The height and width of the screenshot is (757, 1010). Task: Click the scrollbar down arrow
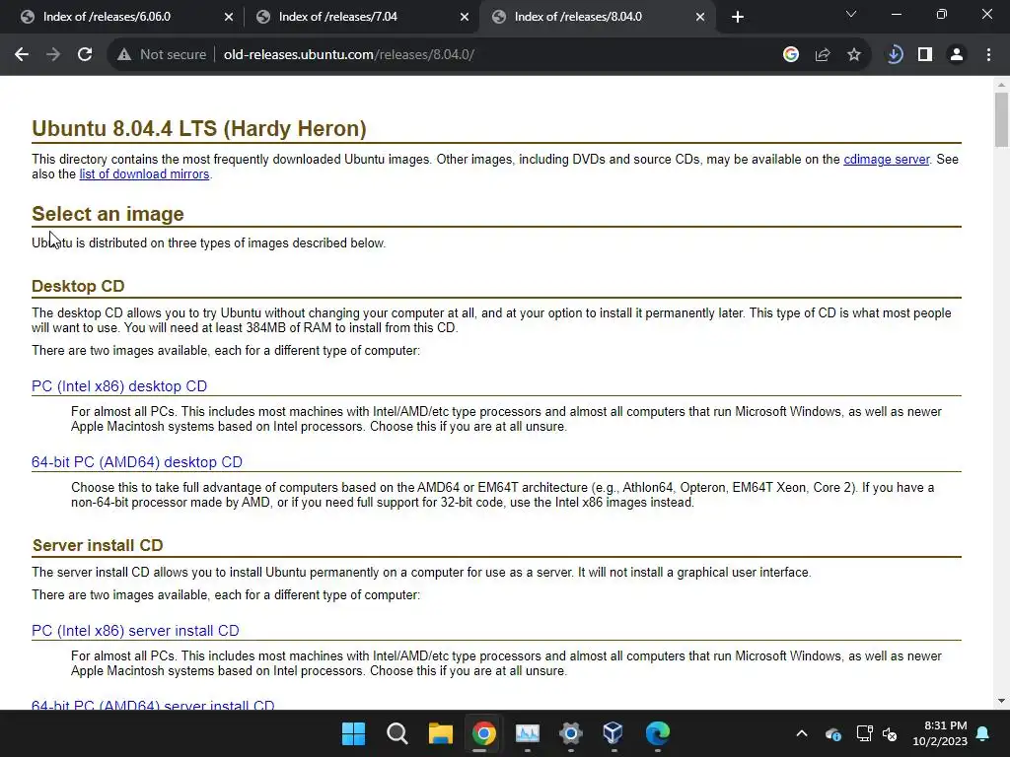click(x=1001, y=701)
